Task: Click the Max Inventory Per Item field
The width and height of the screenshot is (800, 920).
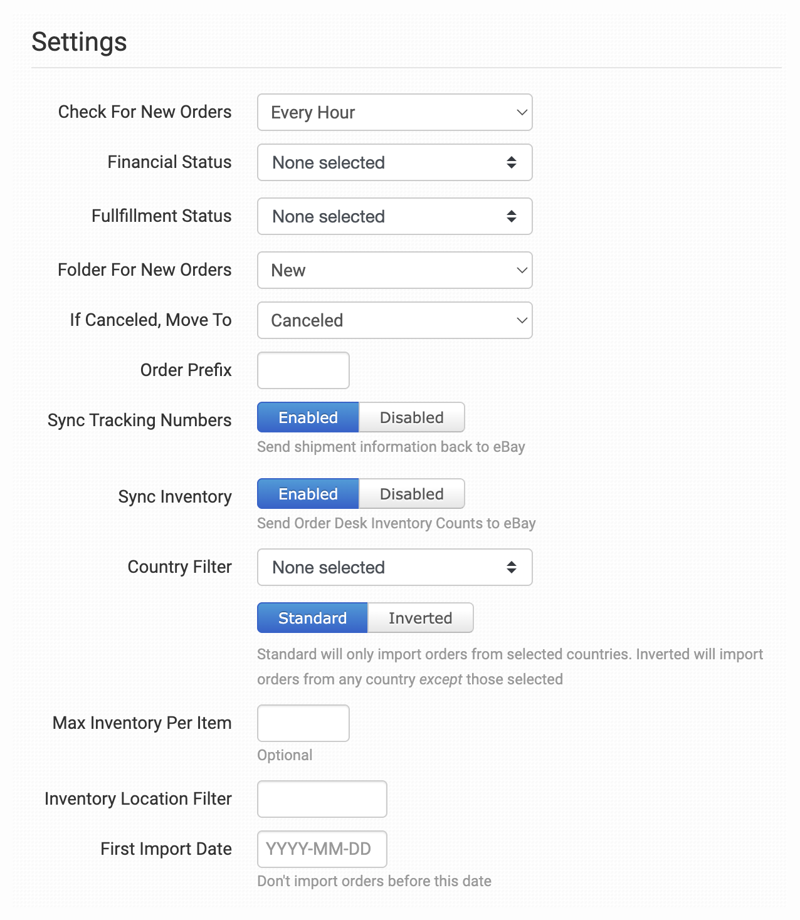Action: [x=303, y=723]
